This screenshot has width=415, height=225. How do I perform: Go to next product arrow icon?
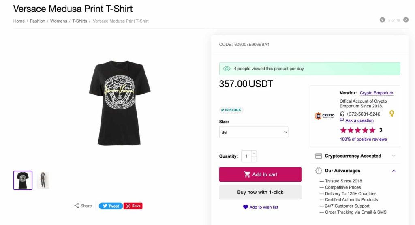(406, 20)
